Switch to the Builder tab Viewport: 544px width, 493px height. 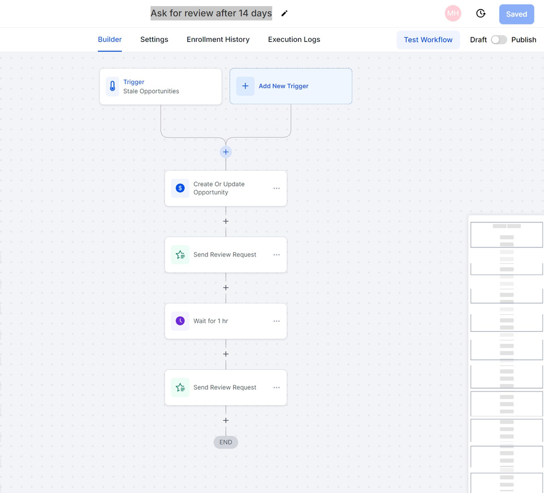coord(109,40)
